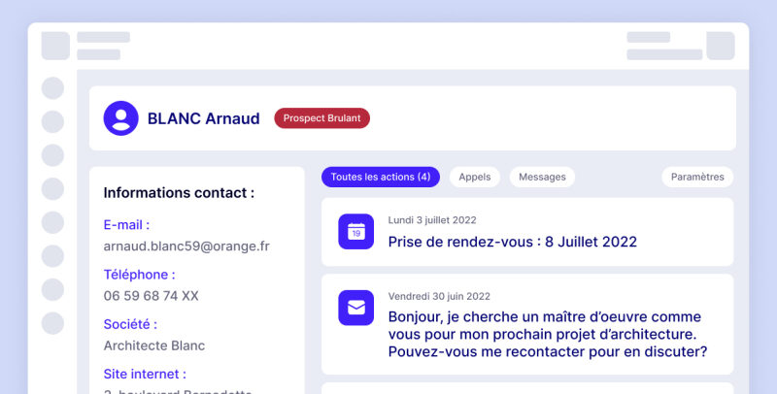Click the Prospect Brulant red badge
The image size is (777, 394).
[x=322, y=118]
